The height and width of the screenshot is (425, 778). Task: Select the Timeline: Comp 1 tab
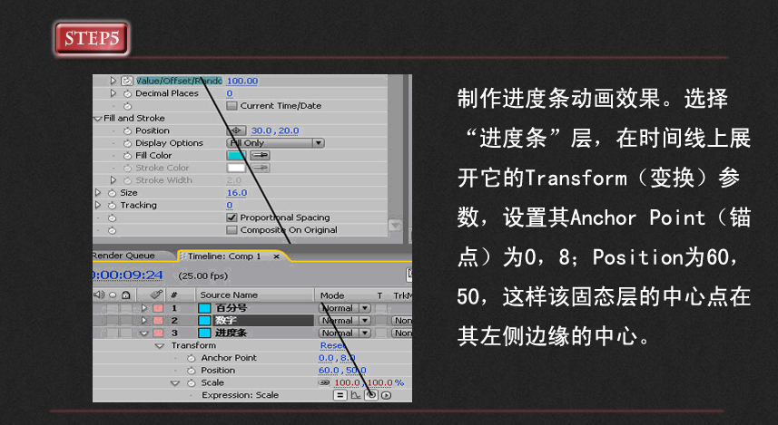click(224, 256)
